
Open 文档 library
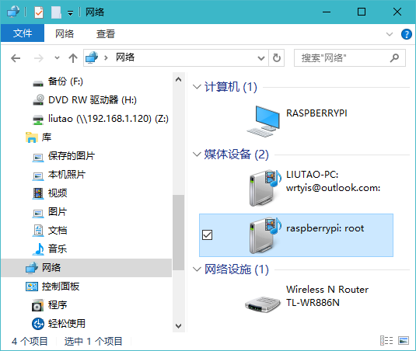(86, 231)
